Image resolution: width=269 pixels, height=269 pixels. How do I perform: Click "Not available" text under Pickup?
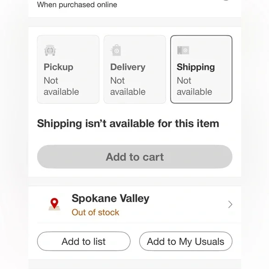[61, 86]
